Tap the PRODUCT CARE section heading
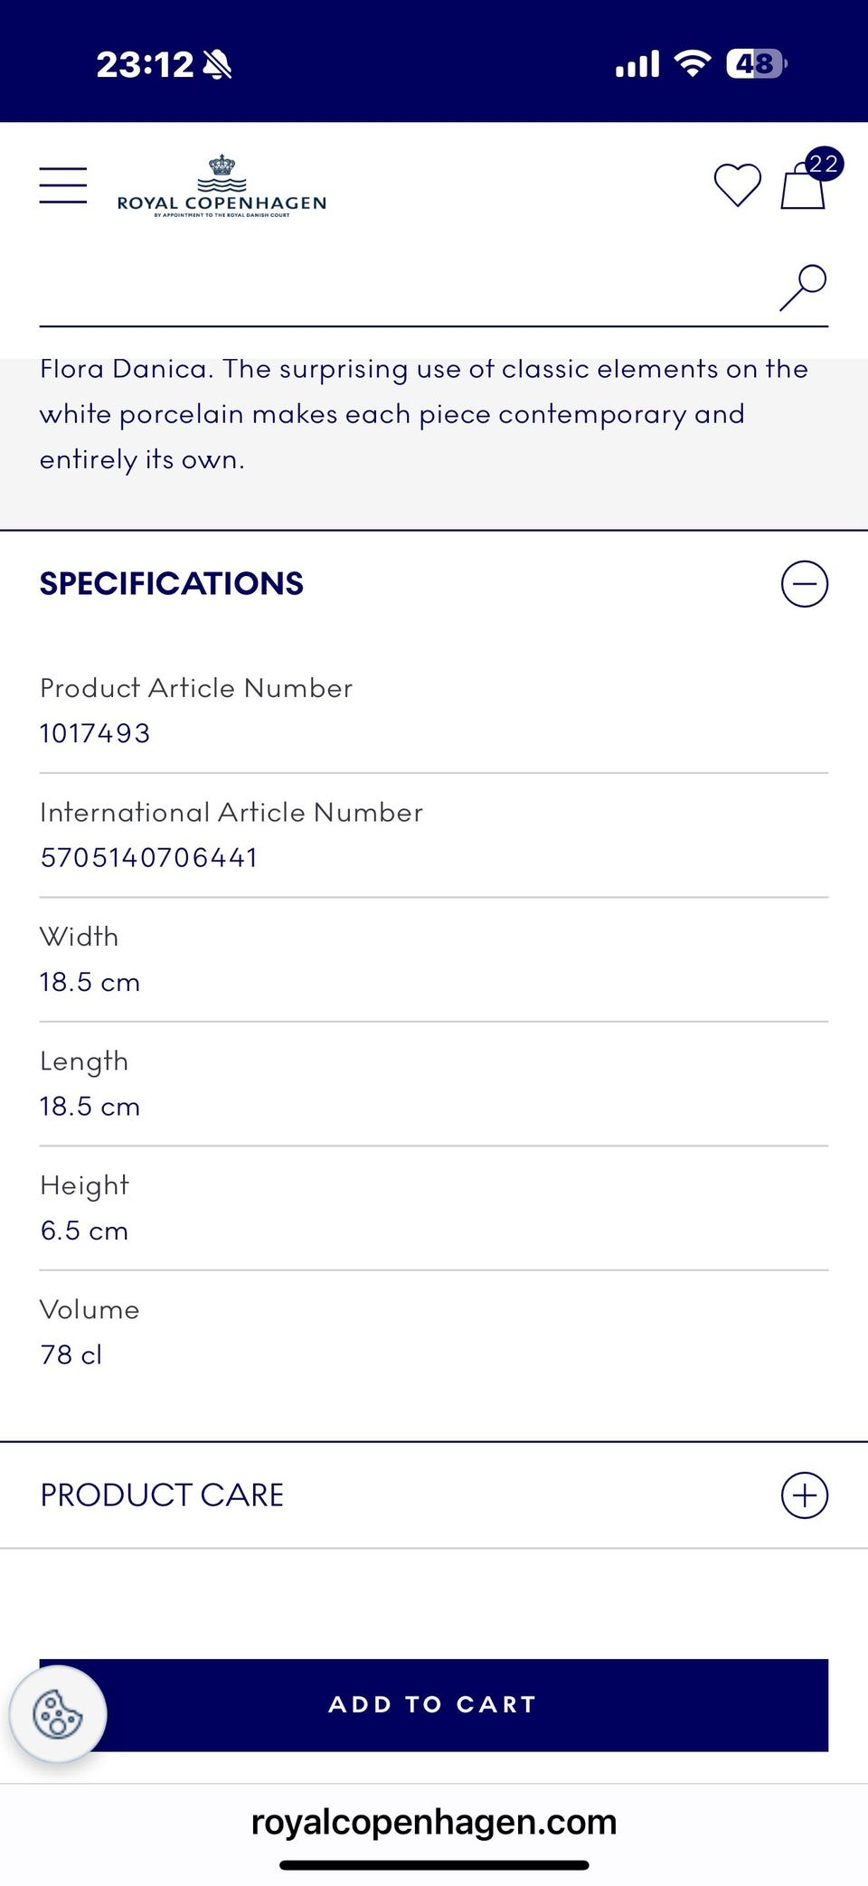The height and width of the screenshot is (1886, 868). [x=163, y=1495]
